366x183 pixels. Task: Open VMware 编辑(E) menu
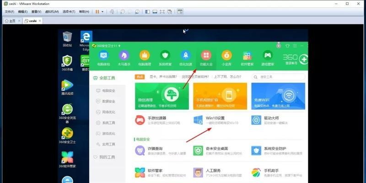point(22,11)
